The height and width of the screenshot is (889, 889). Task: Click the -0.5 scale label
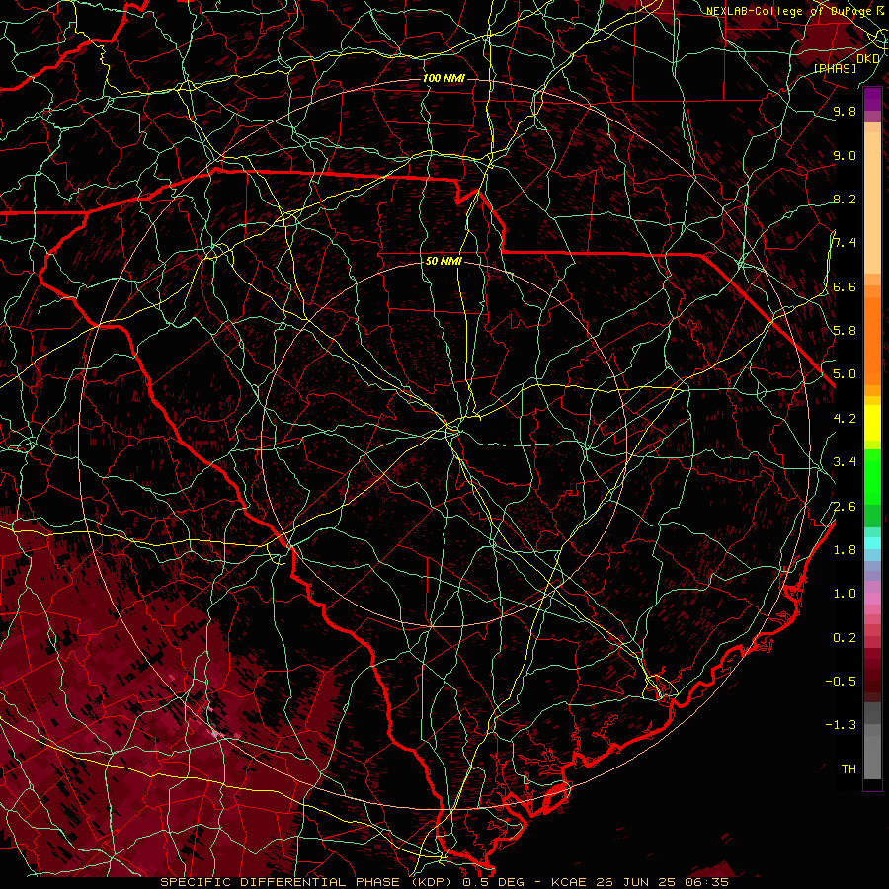(841, 681)
